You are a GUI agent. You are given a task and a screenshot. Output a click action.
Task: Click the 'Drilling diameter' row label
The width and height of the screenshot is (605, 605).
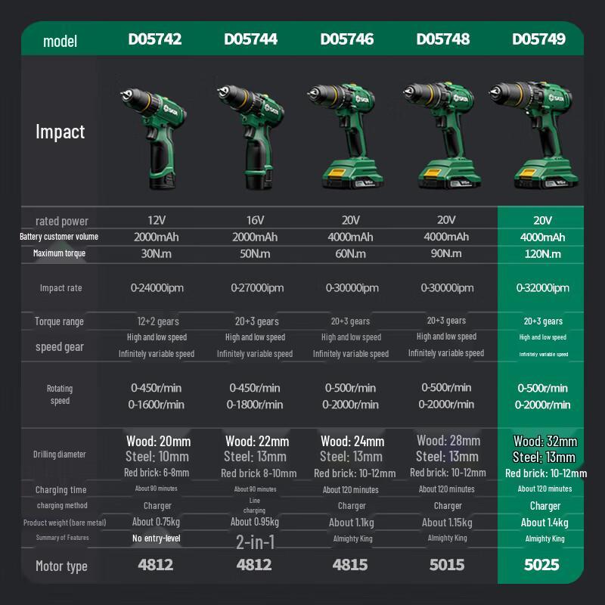60,455
